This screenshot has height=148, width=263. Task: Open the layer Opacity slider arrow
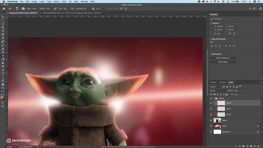[240, 90]
